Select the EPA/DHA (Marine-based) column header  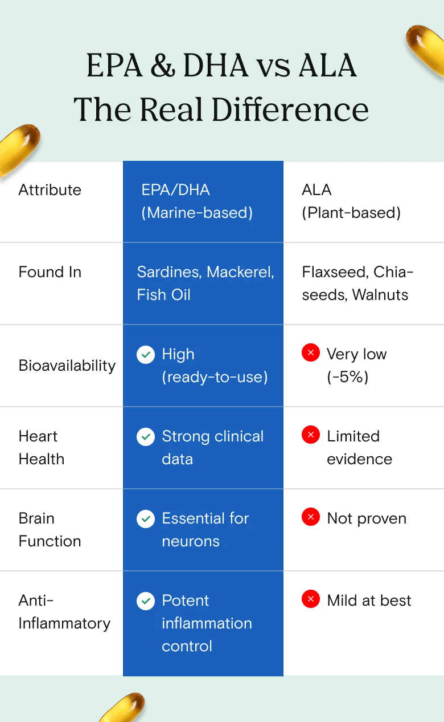tap(197, 201)
